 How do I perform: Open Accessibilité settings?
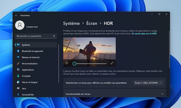click(36, 94)
